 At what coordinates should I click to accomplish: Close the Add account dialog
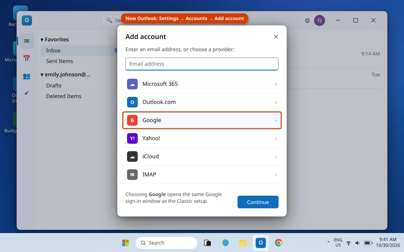pos(276,37)
